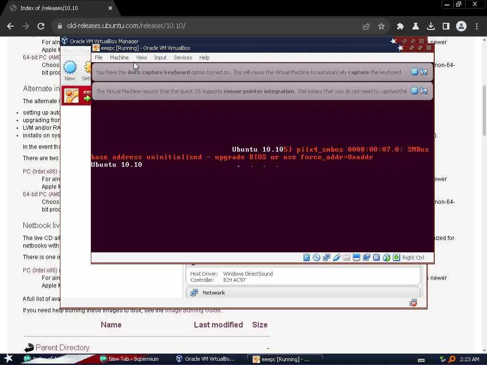
Task: Open the browser extensions puzzle icon
Action: [x=400, y=27]
